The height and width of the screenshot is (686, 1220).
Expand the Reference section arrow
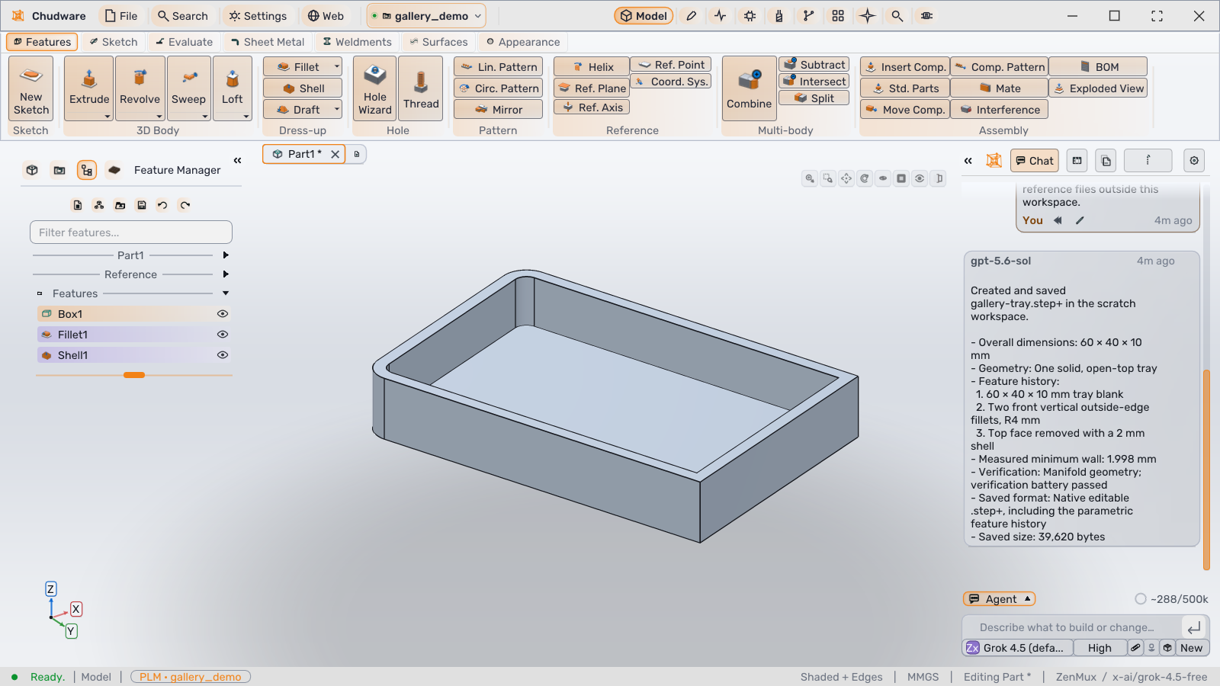(226, 274)
